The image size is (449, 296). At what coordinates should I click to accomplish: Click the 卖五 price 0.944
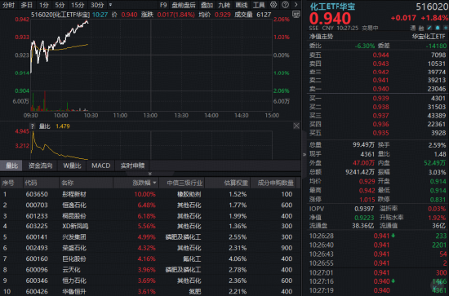tap(381, 55)
